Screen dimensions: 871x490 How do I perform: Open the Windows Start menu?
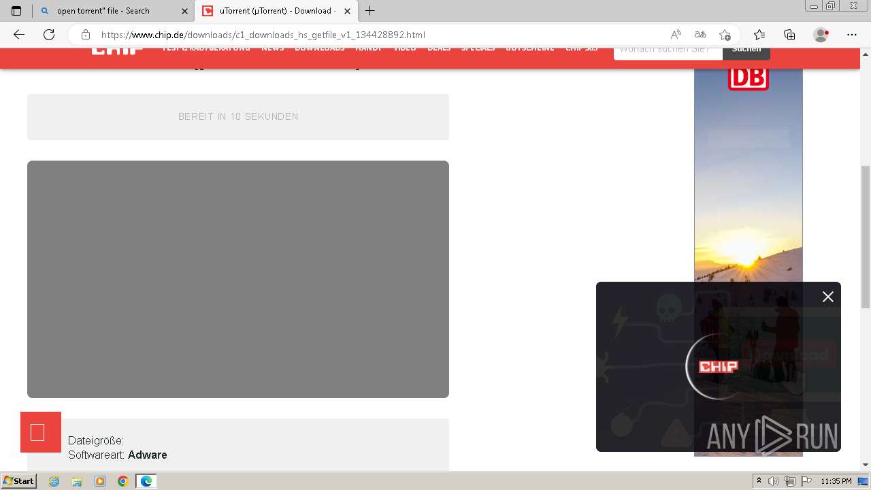point(18,480)
